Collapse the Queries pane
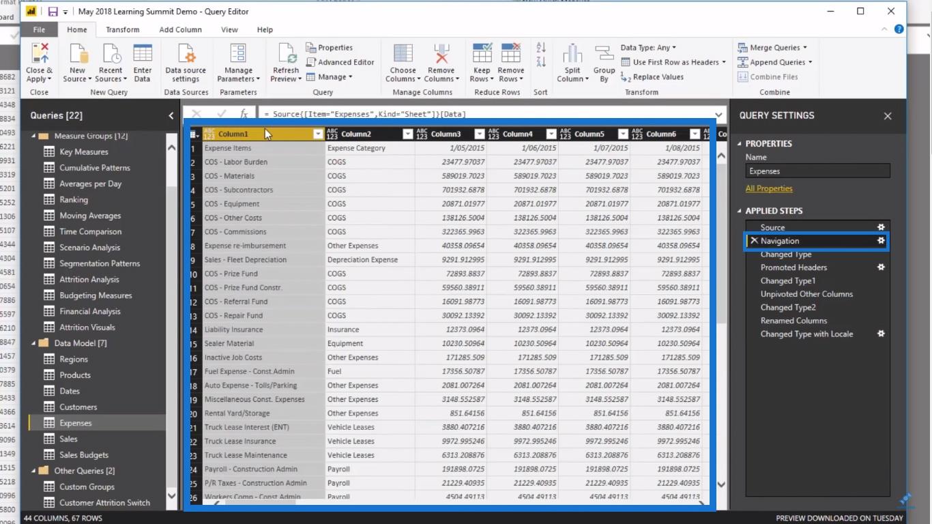The width and height of the screenshot is (932, 524). click(171, 116)
